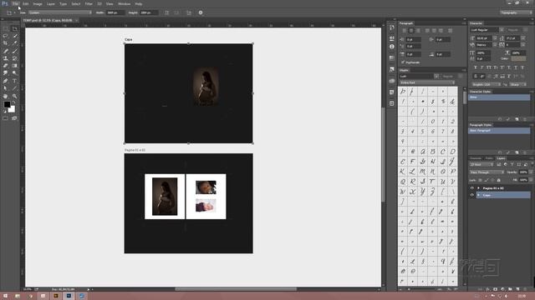Screen dimensions: 535x300
Task: Select the Crop tool
Action: pos(6,43)
